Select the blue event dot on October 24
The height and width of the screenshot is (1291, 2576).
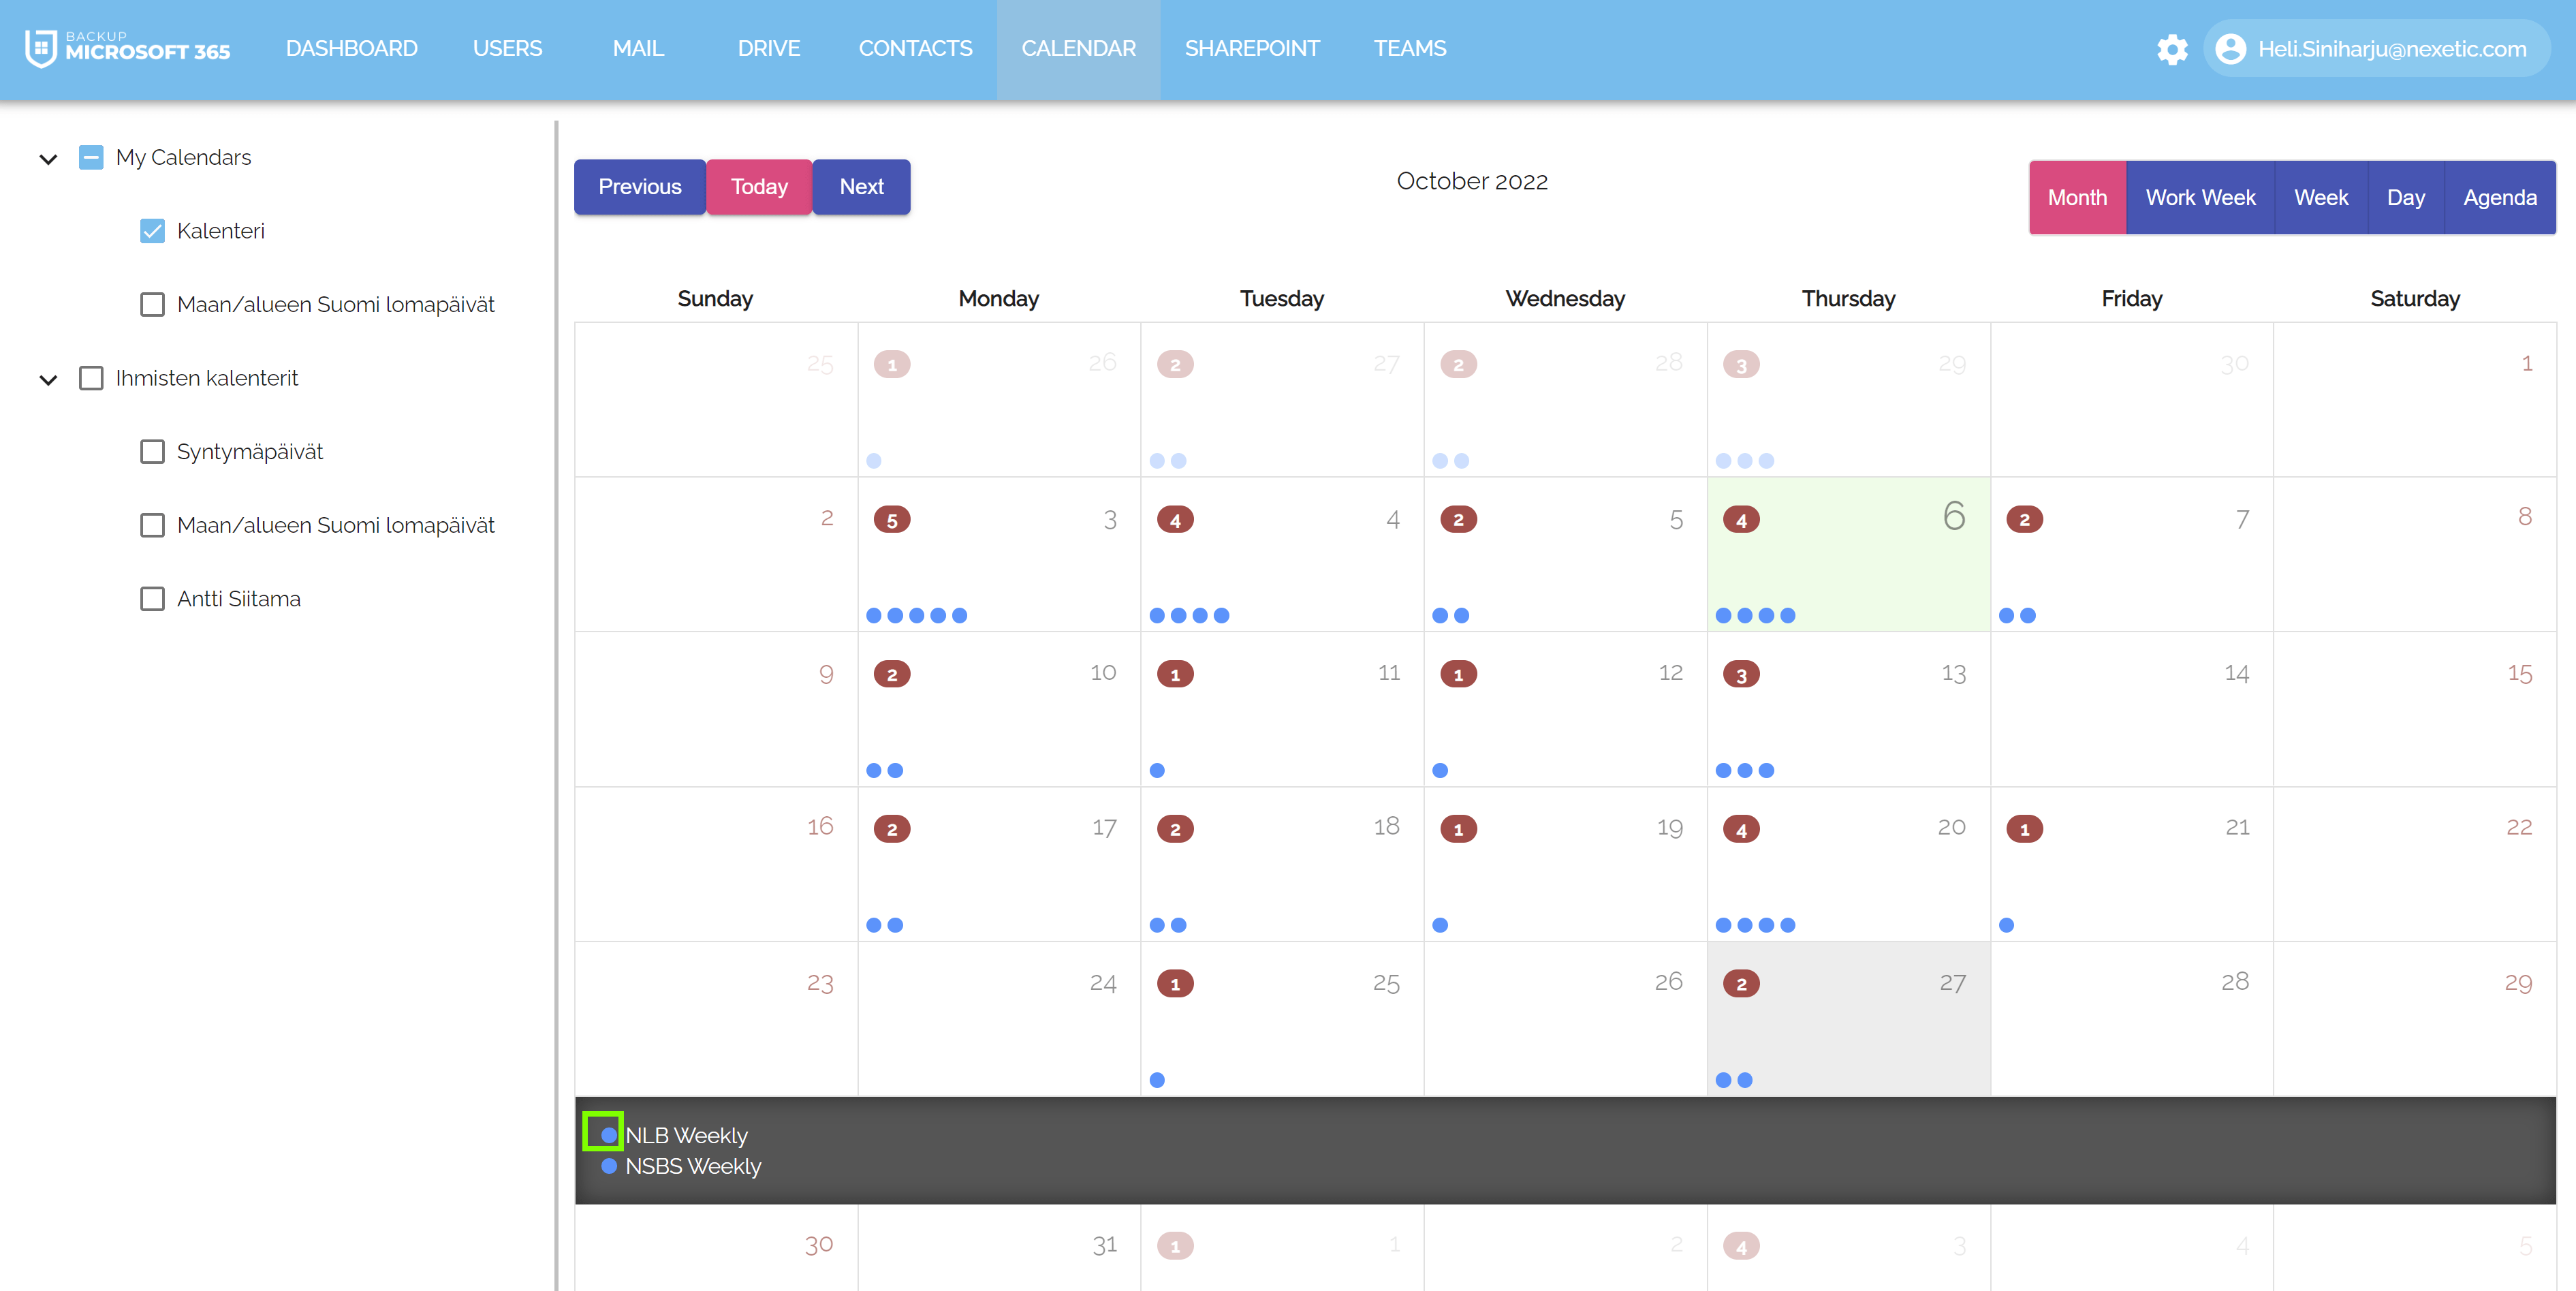pos(1157,1080)
